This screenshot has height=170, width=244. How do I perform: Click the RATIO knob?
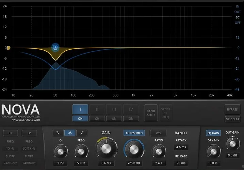point(159,152)
